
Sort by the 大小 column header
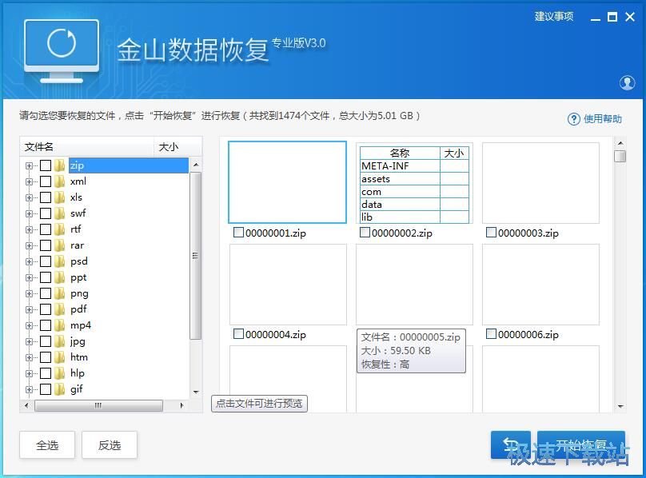(x=177, y=147)
